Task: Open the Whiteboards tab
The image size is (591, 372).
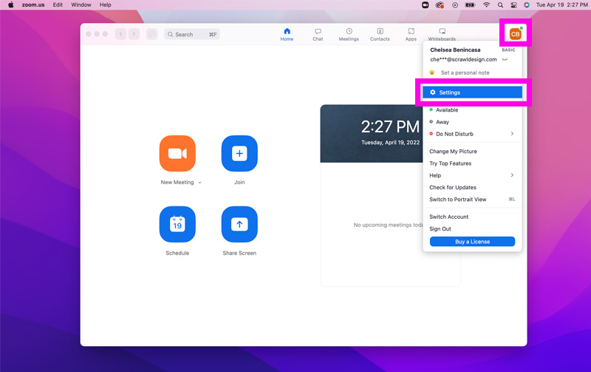Action: 442,34
